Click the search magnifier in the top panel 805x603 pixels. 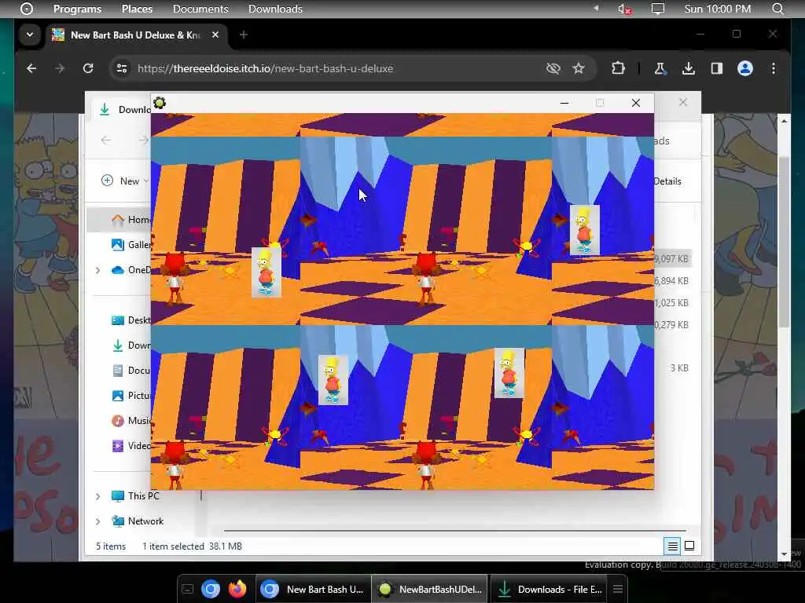(x=777, y=9)
